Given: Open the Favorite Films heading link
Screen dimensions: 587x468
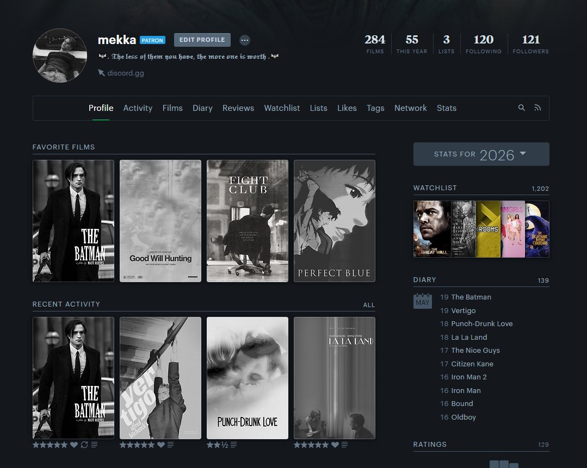Looking at the screenshot, I should tap(64, 147).
